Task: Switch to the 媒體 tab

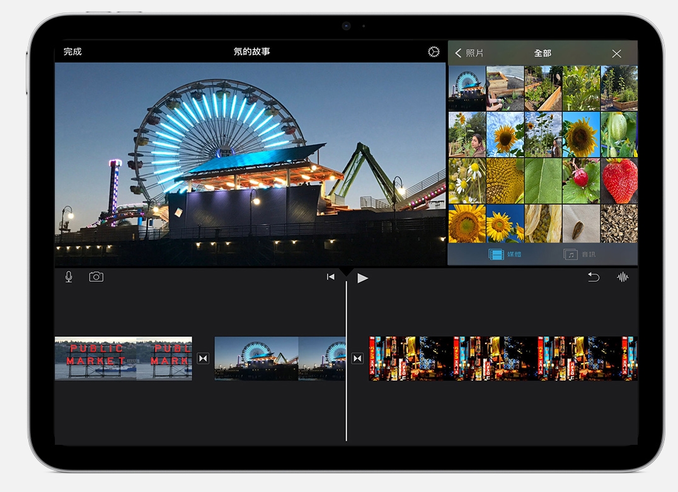Action: (x=505, y=255)
